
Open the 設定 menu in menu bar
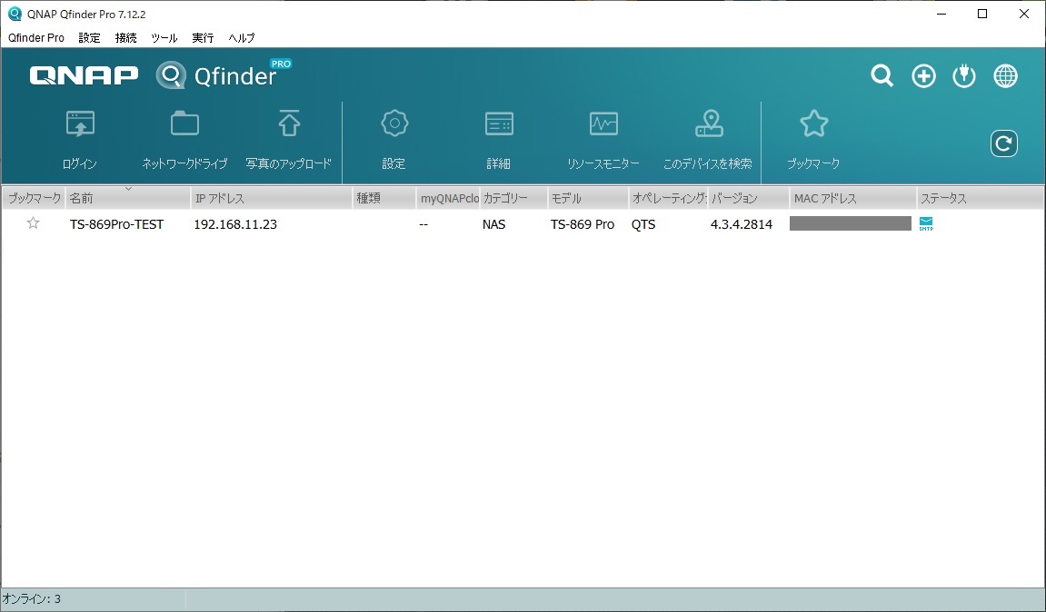point(89,38)
